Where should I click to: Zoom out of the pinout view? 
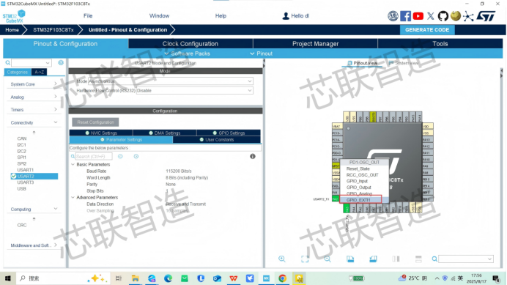tap(327, 259)
